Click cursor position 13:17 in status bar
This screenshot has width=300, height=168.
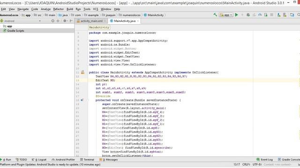(237, 164)
